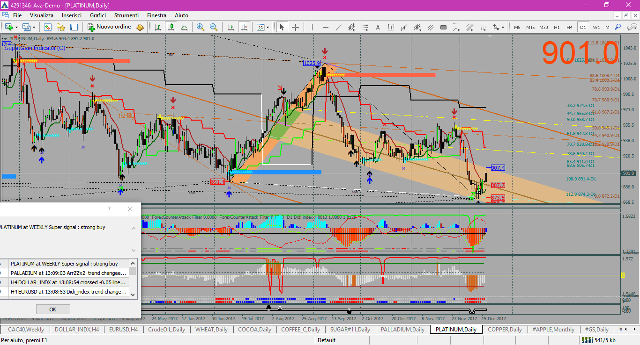This screenshot has width=640, height=345.
Task: Select the Fibonacci retracement tool
Action: click(x=365, y=27)
